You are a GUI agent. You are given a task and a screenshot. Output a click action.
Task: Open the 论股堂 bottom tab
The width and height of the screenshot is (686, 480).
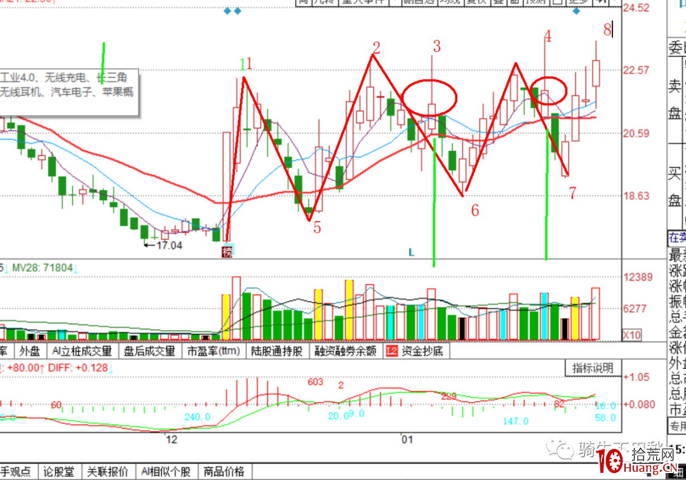[x=59, y=472]
